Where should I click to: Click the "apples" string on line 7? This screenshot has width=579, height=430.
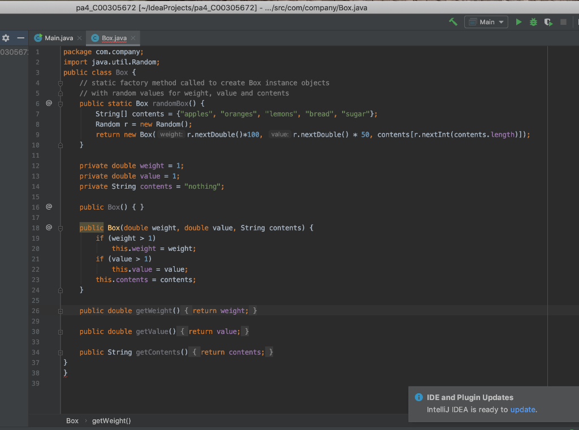196,114
